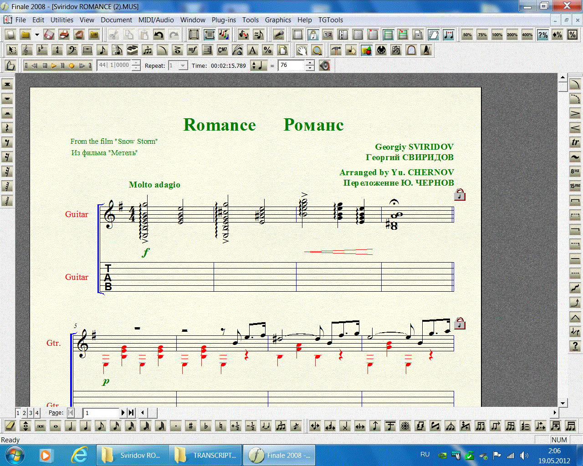
Task: Increase the tempo with up arrow
Action: click(x=310, y=63)
